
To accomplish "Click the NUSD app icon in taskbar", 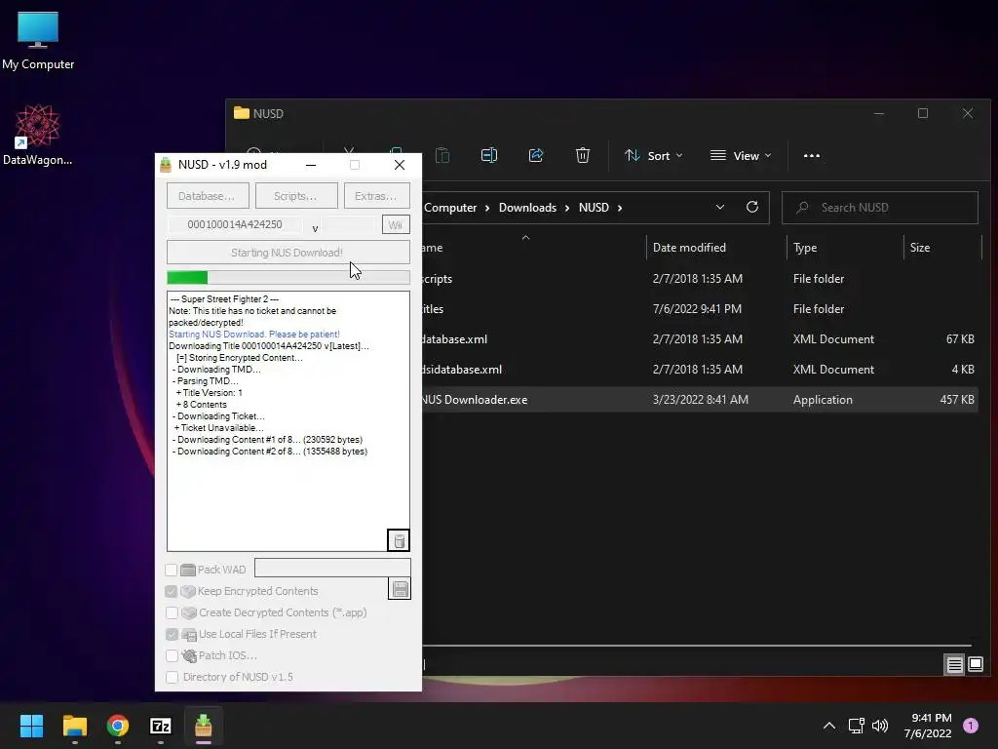I will (204, 726).
